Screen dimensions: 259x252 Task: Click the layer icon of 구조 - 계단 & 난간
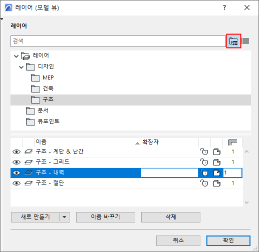coord(29,152)
